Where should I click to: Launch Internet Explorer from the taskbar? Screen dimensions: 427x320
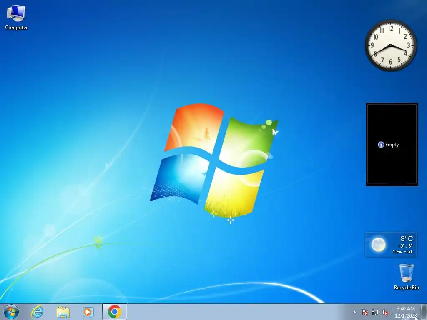(x=37, y=312)
